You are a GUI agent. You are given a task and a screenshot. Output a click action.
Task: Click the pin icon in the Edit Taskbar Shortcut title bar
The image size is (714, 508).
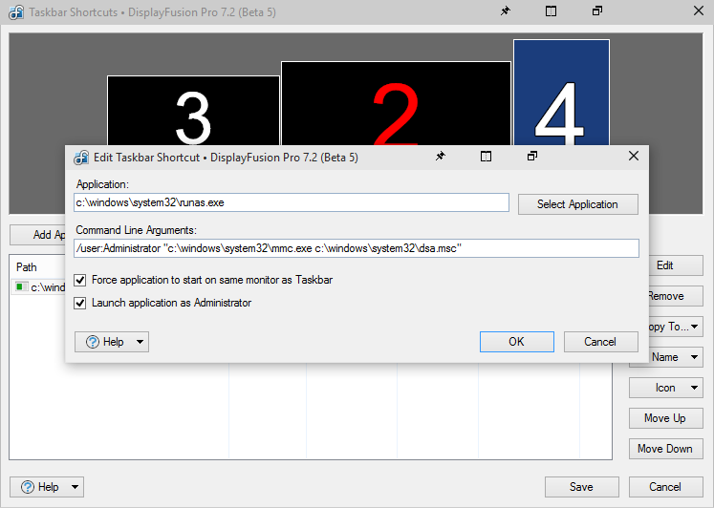point(440,157)
